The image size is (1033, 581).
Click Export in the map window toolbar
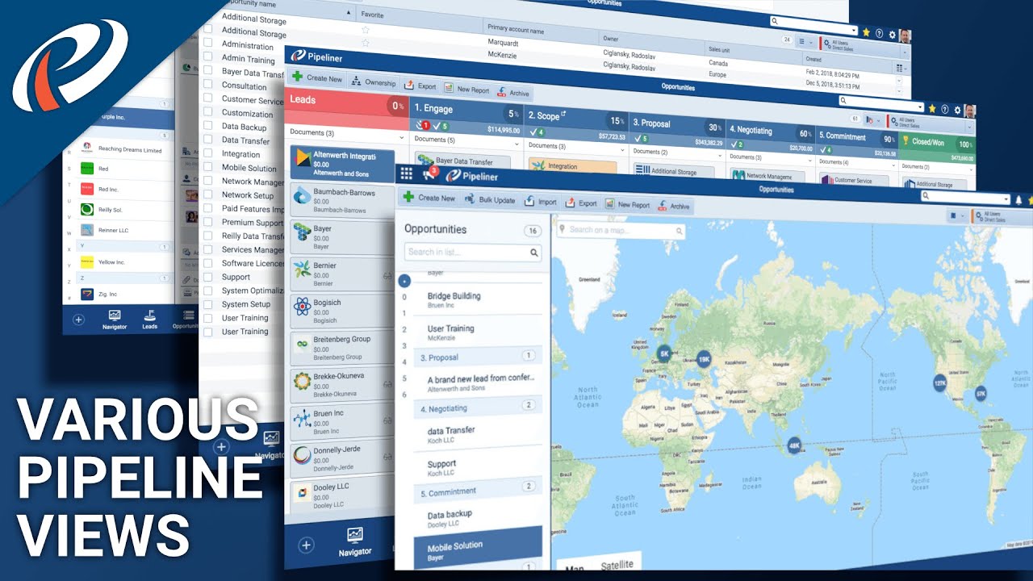click(581, 203)
